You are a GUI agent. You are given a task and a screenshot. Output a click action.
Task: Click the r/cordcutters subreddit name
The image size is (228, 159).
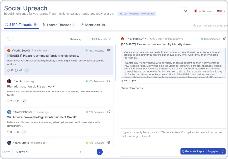(21, 143)
